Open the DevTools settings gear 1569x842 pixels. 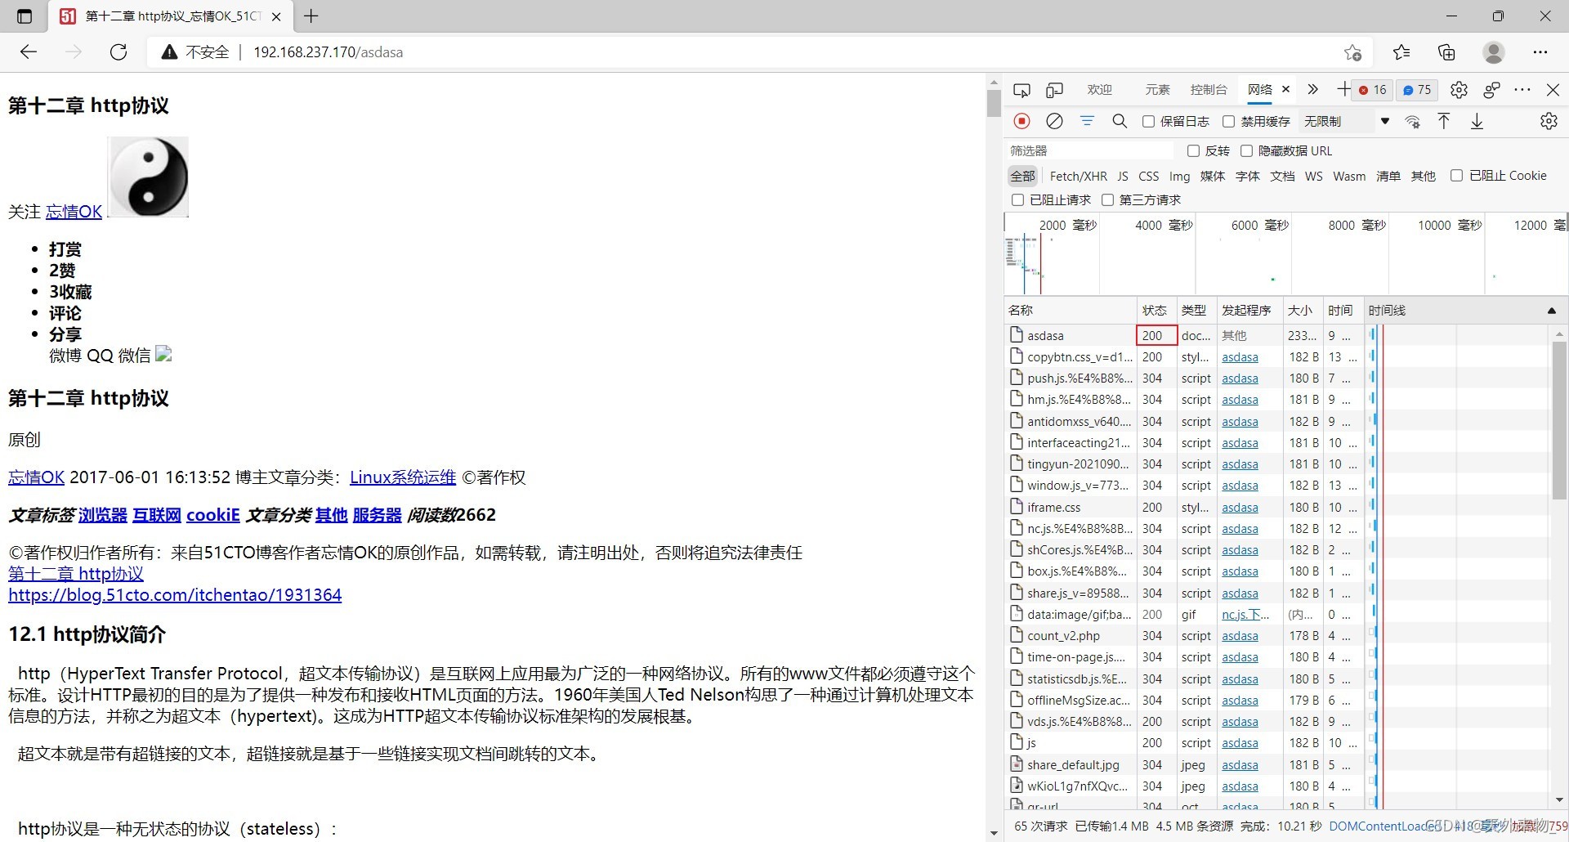(x=1459, y=90)
